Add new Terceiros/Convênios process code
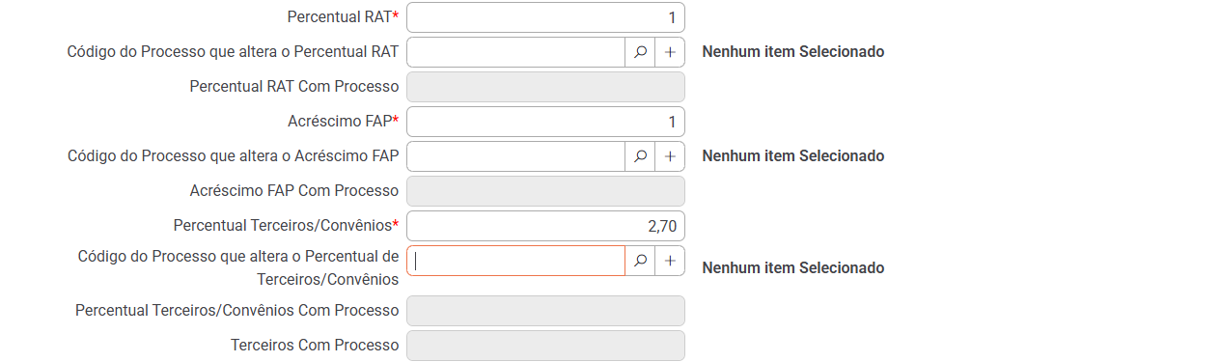This screenshot has width=1221, height=362. (670, 261)
